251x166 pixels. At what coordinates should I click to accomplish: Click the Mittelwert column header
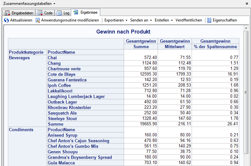tap(175, 47)
